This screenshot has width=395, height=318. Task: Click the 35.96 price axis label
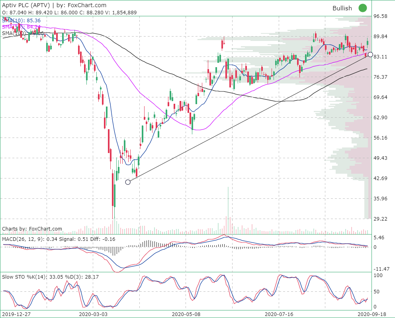(x=380, y=199)
